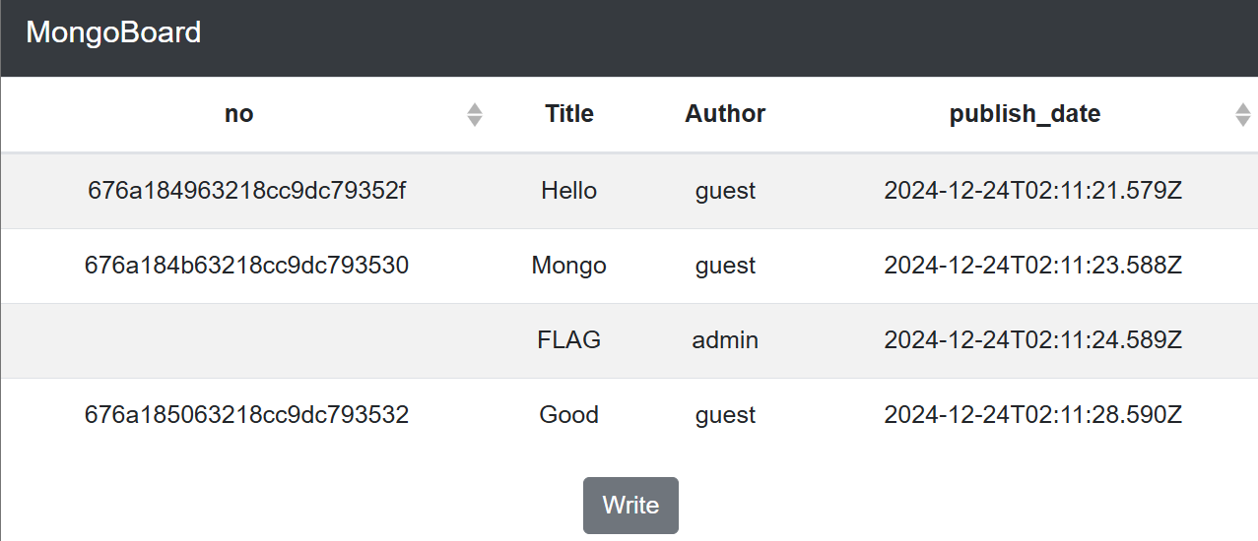Select the Title column header
Screen dimensions: 1258x541
pyautogui.click(x=569, y=114)
